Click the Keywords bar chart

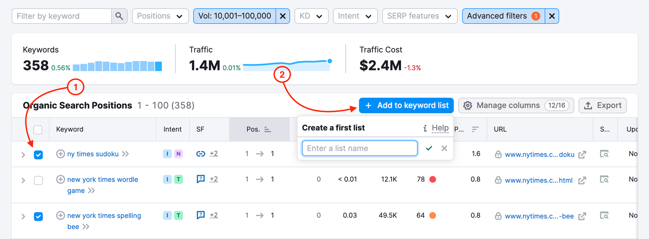(118, 66)
